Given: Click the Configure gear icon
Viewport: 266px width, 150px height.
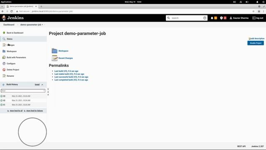Looking at the screenshot, I should [4, 63].
